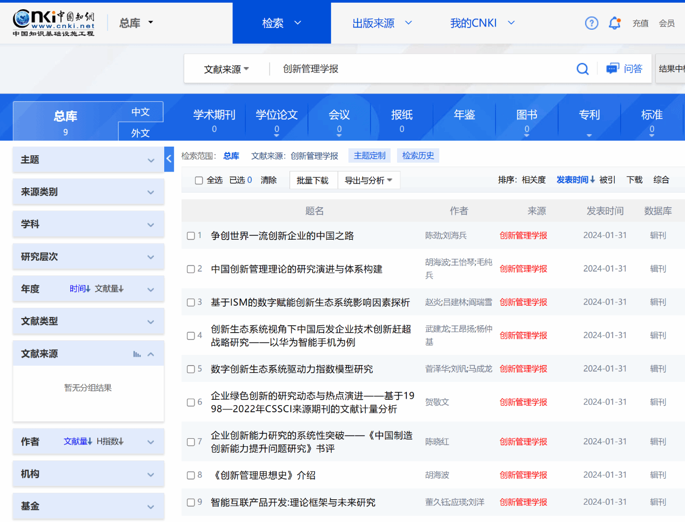Click the 批量下载 button
This screenshot has height=522, width=685.
(312, 180)
